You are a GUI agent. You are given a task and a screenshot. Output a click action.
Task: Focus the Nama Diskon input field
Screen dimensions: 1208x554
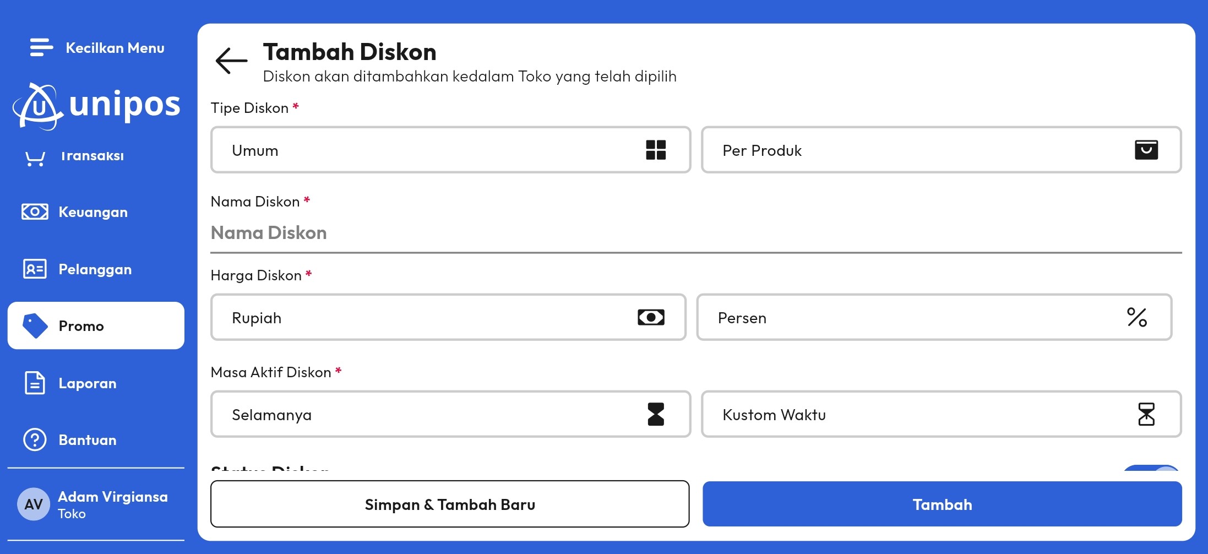pos(695,233)
